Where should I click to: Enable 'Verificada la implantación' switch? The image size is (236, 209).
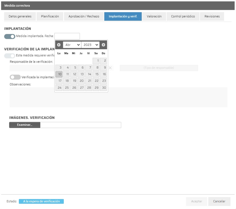click(x=15, y=77)
